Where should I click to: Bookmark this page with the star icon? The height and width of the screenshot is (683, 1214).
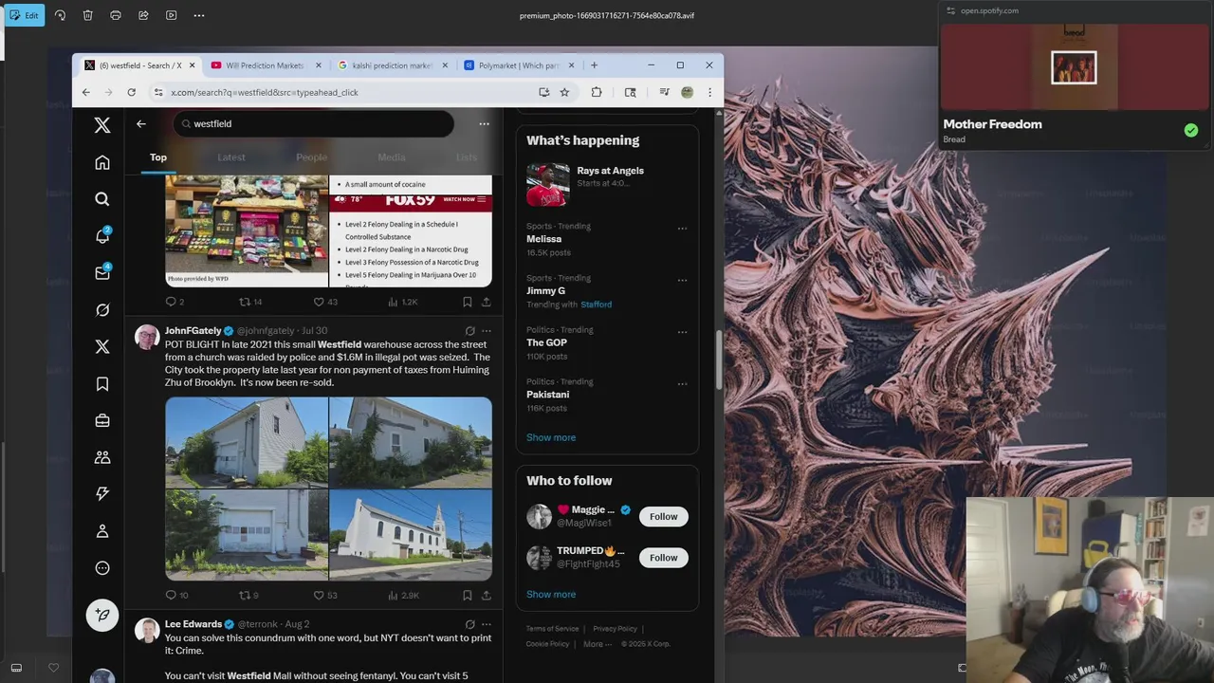[564, 92]
